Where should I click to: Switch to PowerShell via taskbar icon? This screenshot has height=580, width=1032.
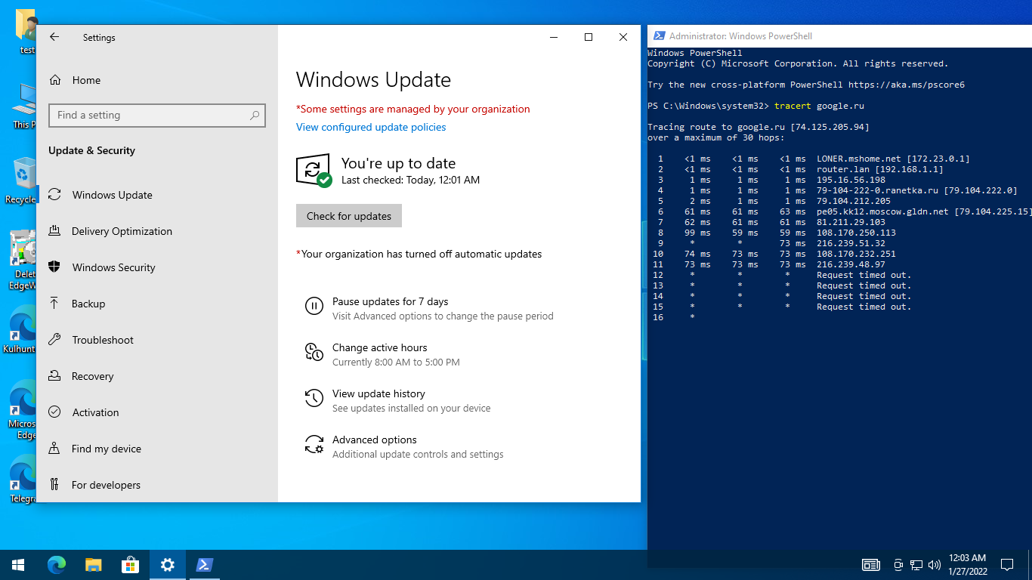[204, 565]
